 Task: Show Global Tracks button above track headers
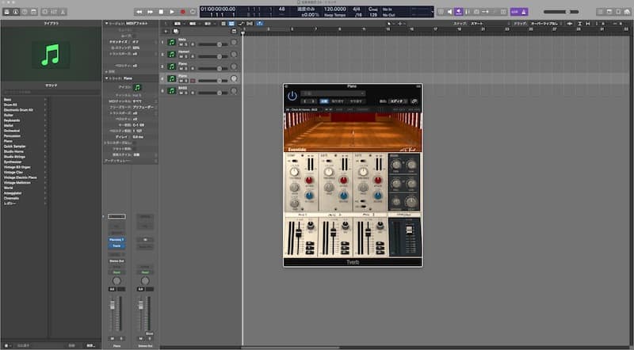click(234, 31)
